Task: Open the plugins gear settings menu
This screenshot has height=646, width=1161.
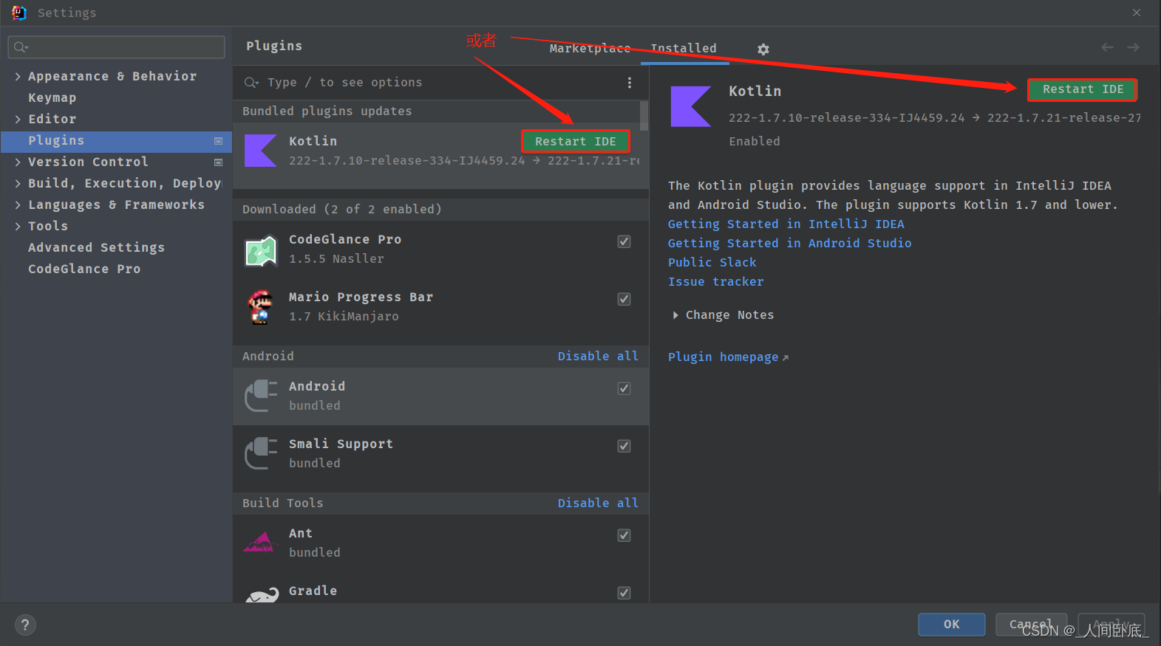Action: click(763, 49)
